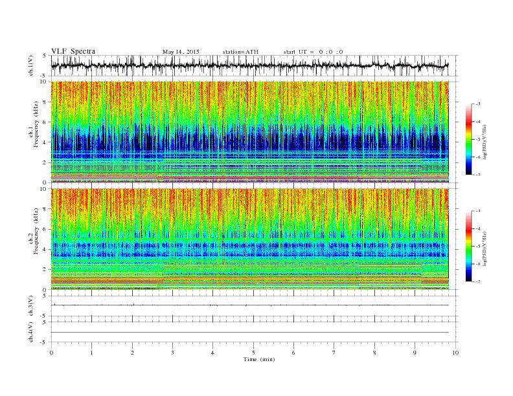Click the '2' kHz tick of ch.1 spectrogram
The height and width of the screenshot is (396, 513).
[x=45, y=162]
